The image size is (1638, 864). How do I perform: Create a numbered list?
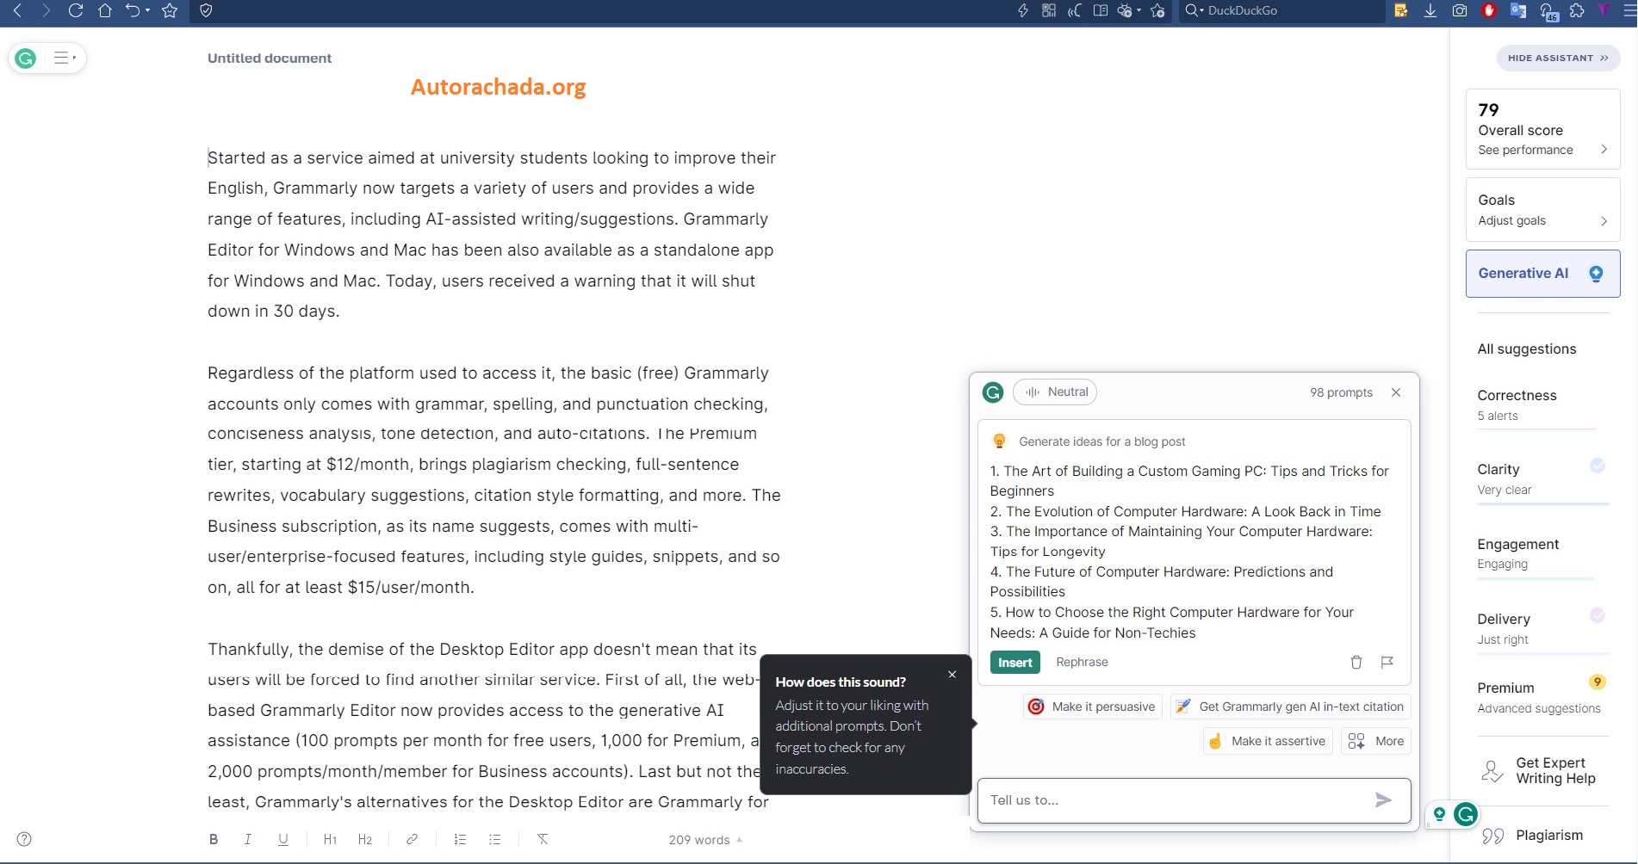tap(460, 839)
